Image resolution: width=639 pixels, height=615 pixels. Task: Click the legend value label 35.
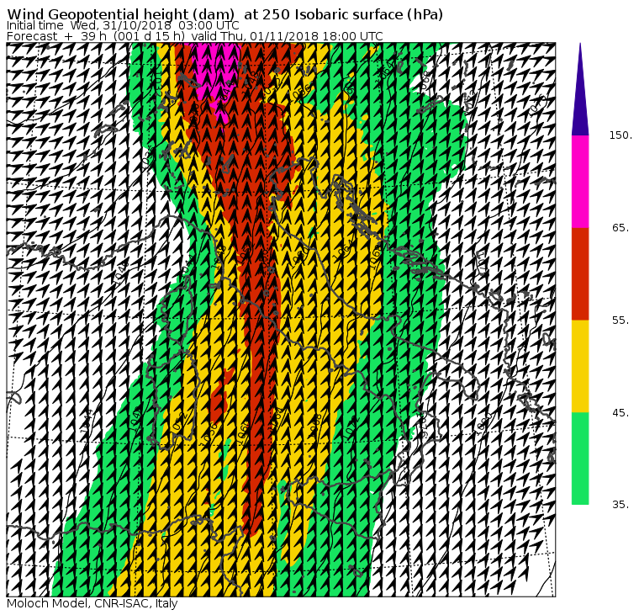621,505
